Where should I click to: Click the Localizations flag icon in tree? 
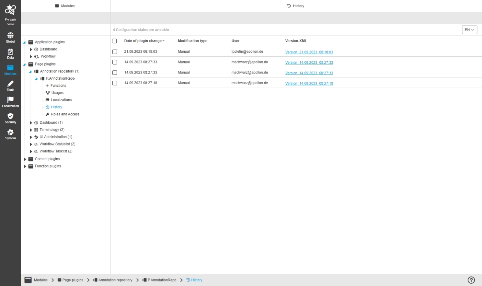pos(48,100)
